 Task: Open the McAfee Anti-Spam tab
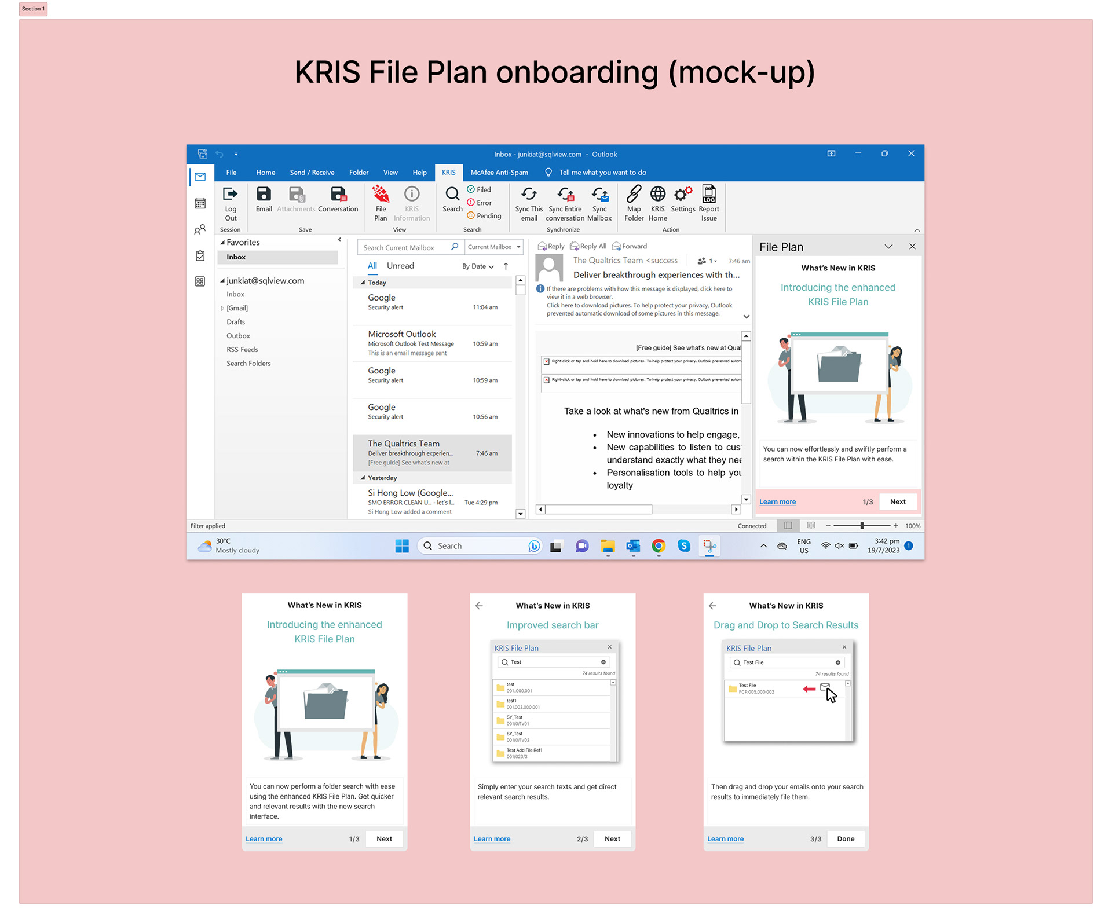tap(499, 173)
